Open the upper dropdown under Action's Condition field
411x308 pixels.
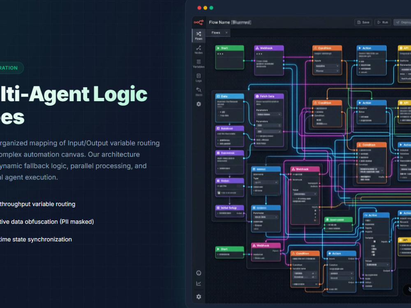(341, 273)
